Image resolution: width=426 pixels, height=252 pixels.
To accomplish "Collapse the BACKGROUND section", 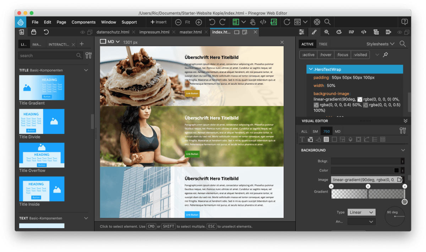I will pos(403,150).
